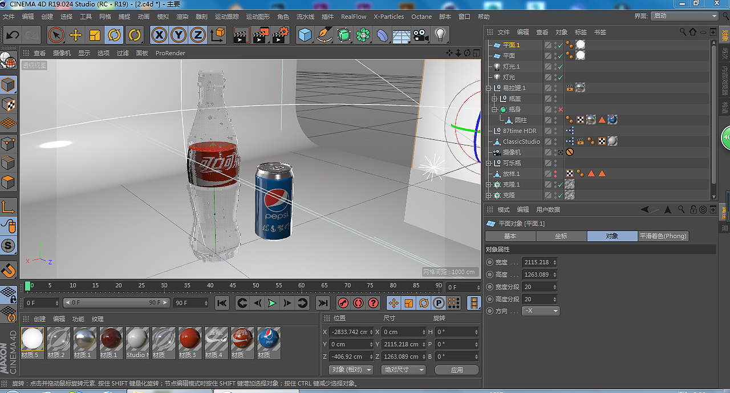The height and width of the screenshot is (393, 730).
Task: Expand the 克隆.1 cloner object
Action: point(489,185)
